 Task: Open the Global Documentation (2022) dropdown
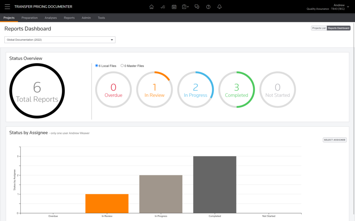59,40
